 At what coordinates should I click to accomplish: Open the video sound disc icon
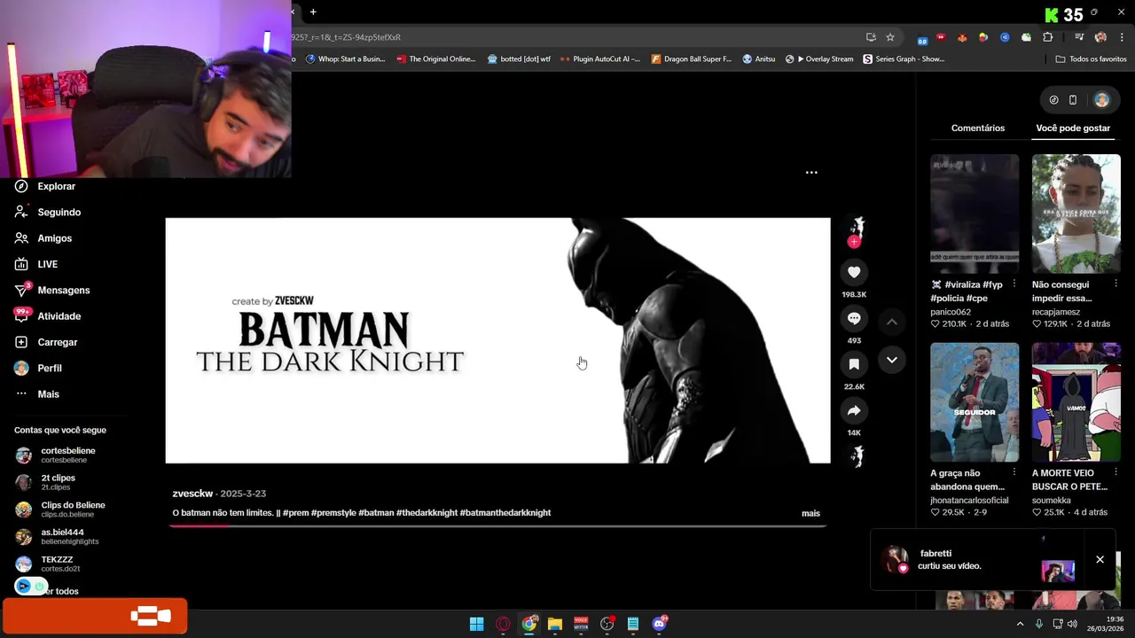[857, 456]
